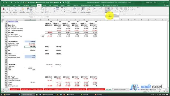Click the Filter funnel icon
This screenshot has width=170, height=96.
click(62, 9)
